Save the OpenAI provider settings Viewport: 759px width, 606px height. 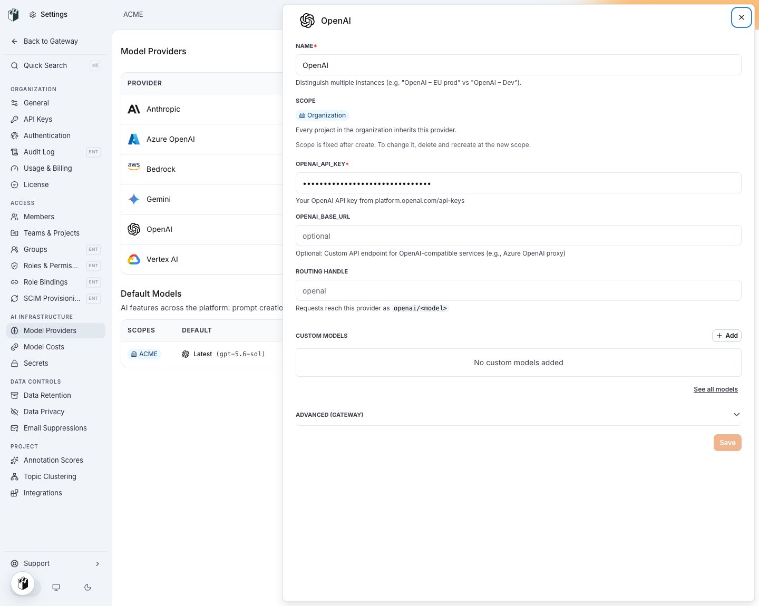point(727,443)
